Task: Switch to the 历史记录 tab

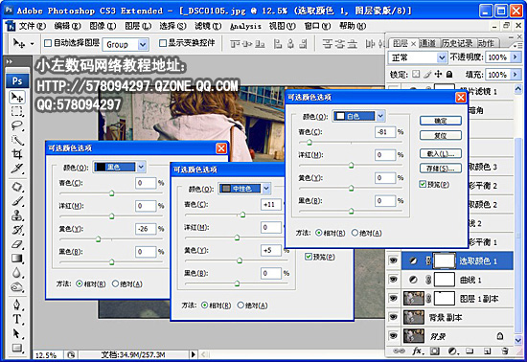Action: click(457, 43)
